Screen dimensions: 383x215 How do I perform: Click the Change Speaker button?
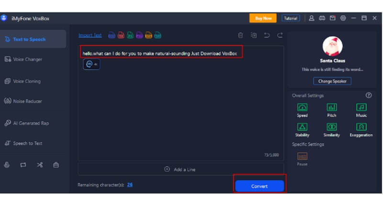click(332, 81)
